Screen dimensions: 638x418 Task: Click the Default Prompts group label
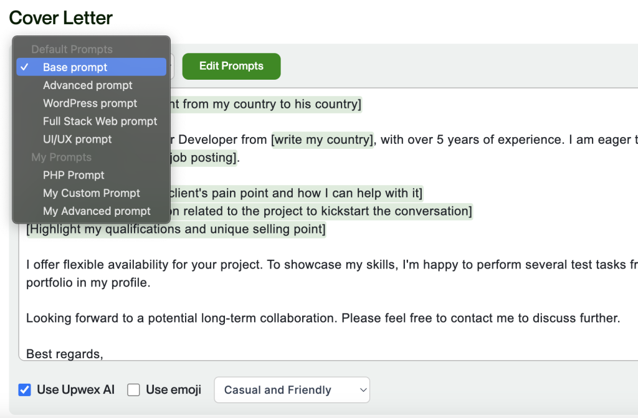tap(72, 49)
